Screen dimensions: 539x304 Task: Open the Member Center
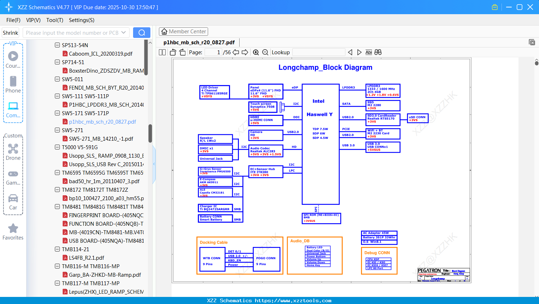pyautogui.click(x=183, y=32)
